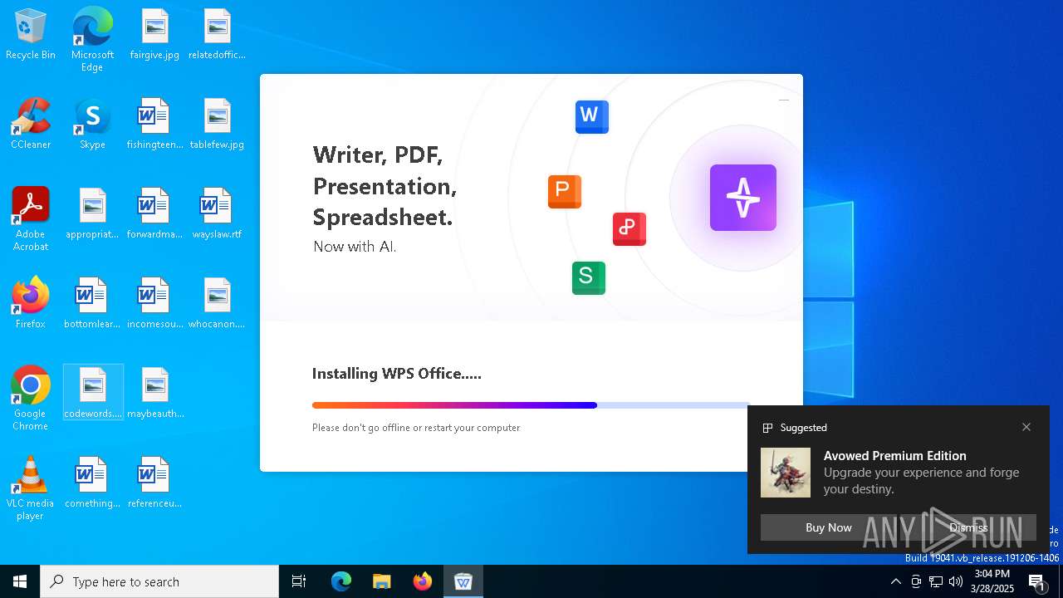Click Avowed Premium Edition notification title
Viewport: 1063px width, 598px height.
(894, 456)
